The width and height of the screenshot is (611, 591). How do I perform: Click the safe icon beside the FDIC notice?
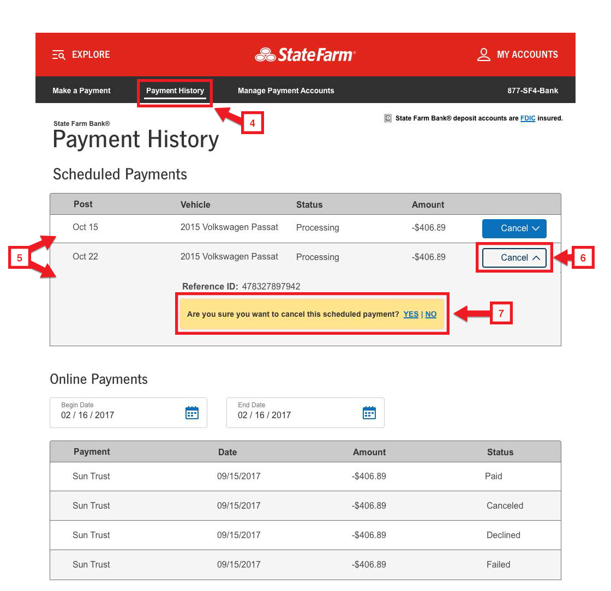(x=388, y=118)
